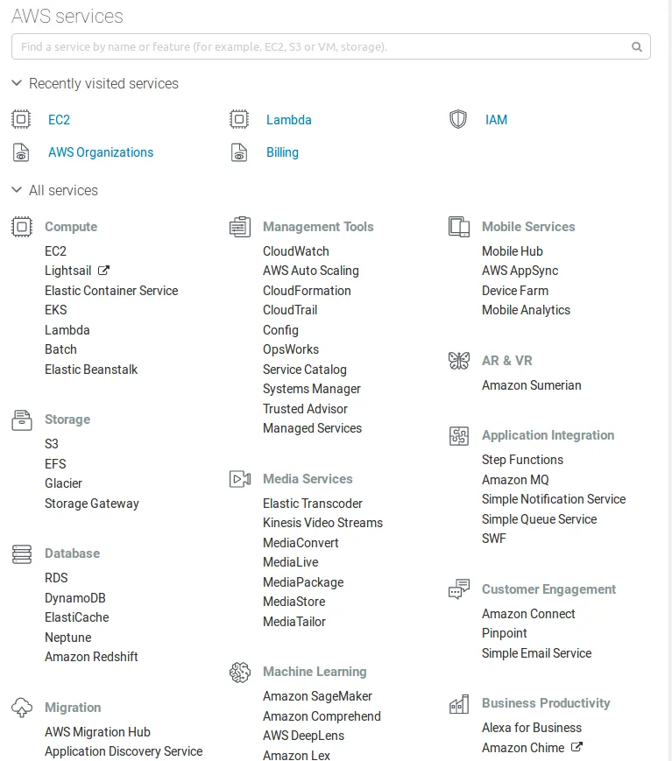Viewport: 672px width, 761px height.
Task: Click the Customer Engagement chat icon
Action: coord(459,589)
